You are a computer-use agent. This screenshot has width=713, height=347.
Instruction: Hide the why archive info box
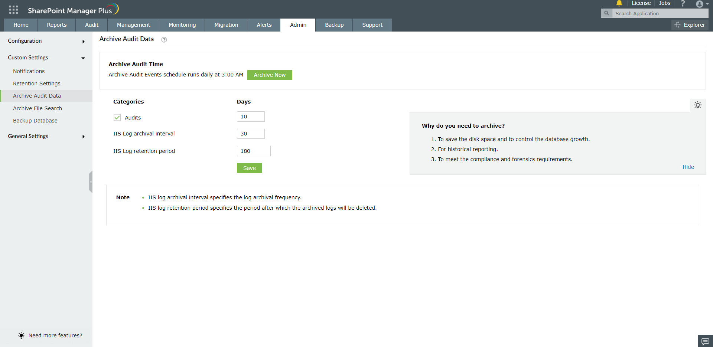tap(688, 167)
